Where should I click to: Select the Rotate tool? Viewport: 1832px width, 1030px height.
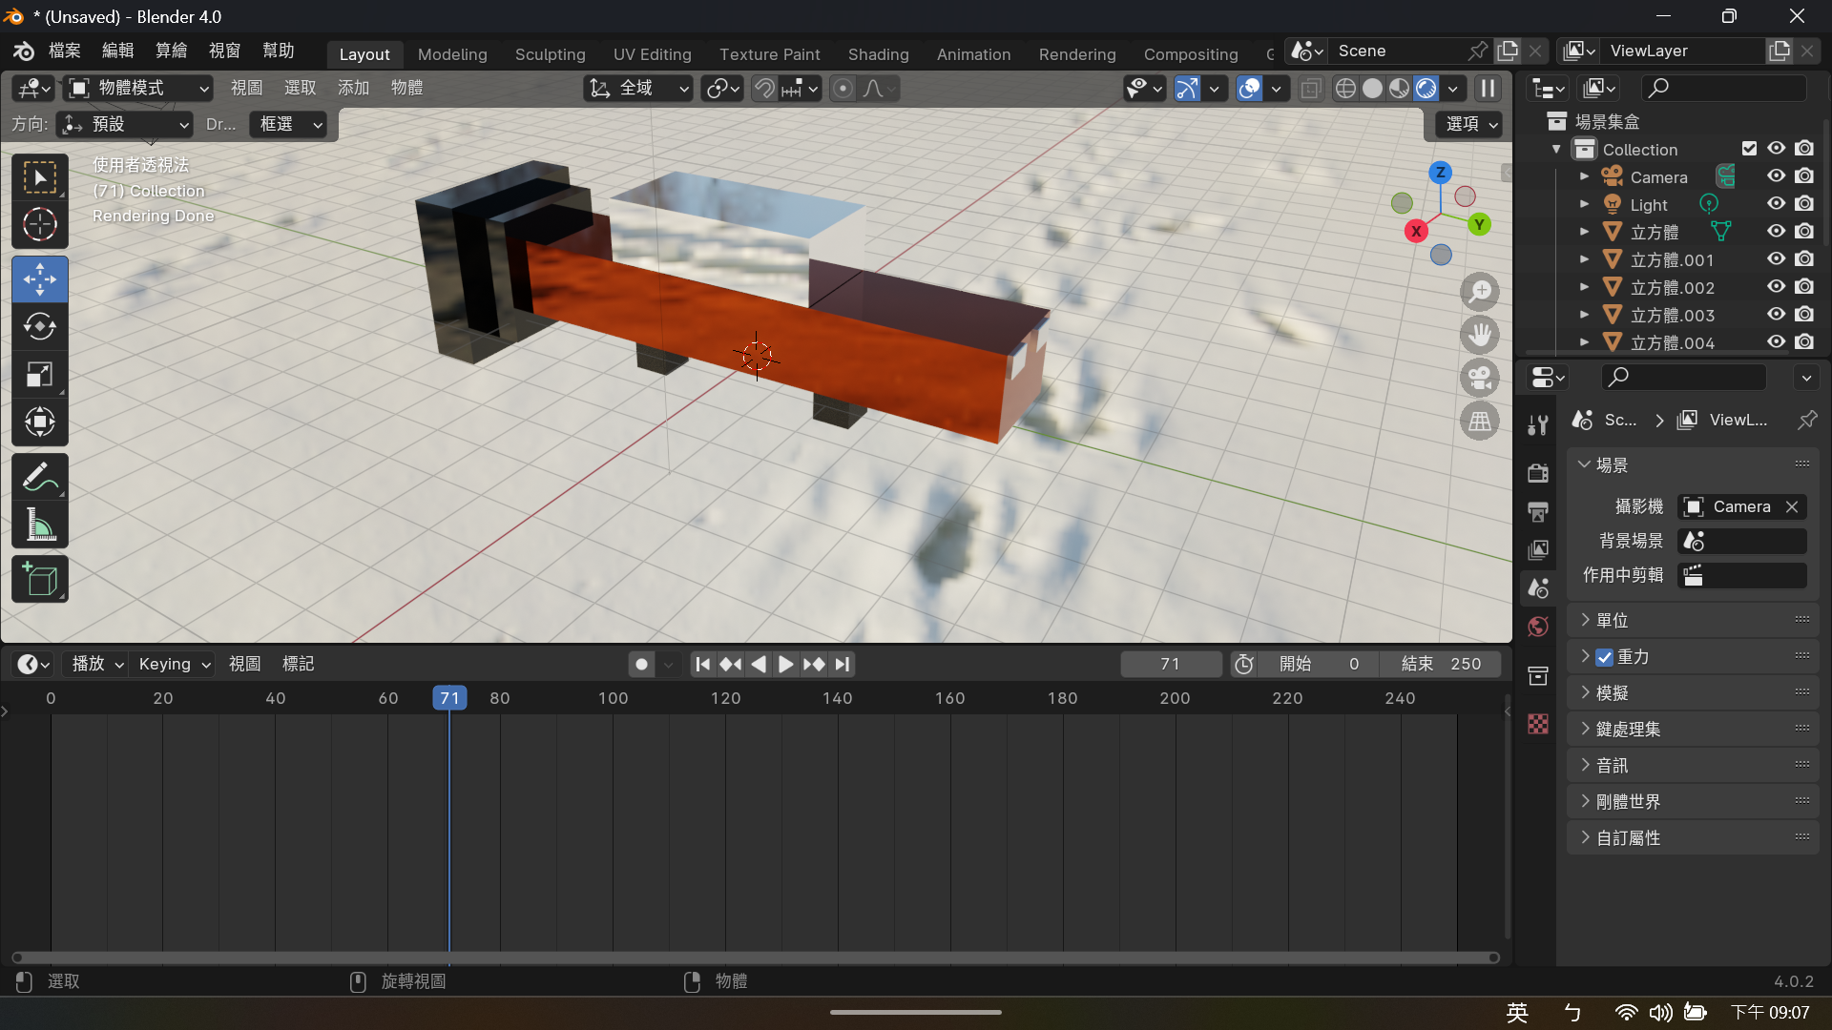(39, 326)
